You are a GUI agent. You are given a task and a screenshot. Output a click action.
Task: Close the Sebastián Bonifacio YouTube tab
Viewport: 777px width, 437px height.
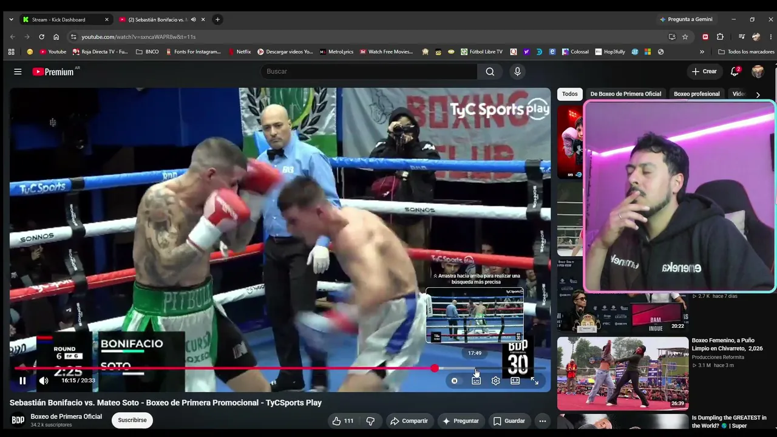[203, 19]
